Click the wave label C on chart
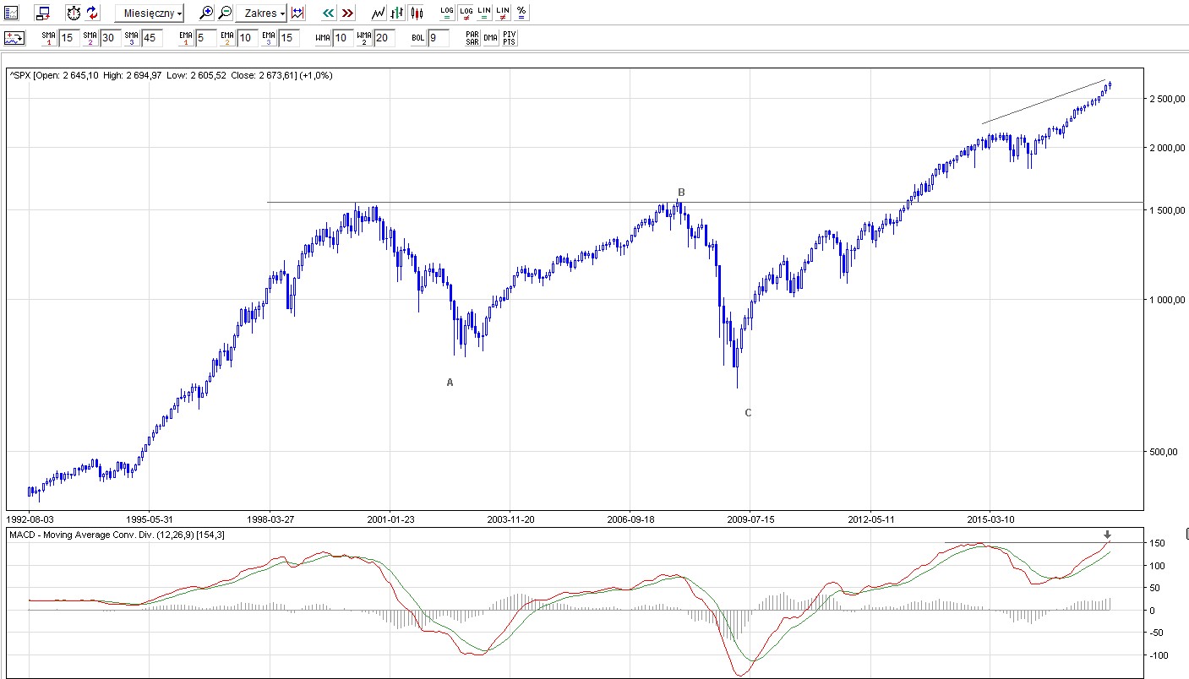Viewport: 1189px width, 679px height. 748,413
